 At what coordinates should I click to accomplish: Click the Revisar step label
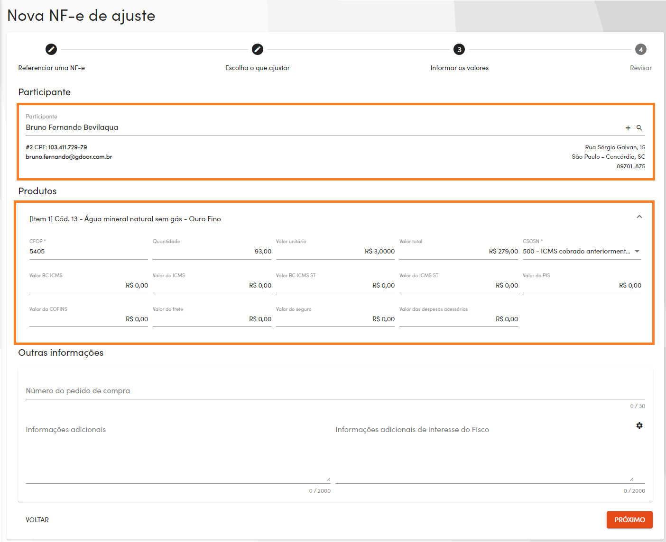tap(641, 68)
